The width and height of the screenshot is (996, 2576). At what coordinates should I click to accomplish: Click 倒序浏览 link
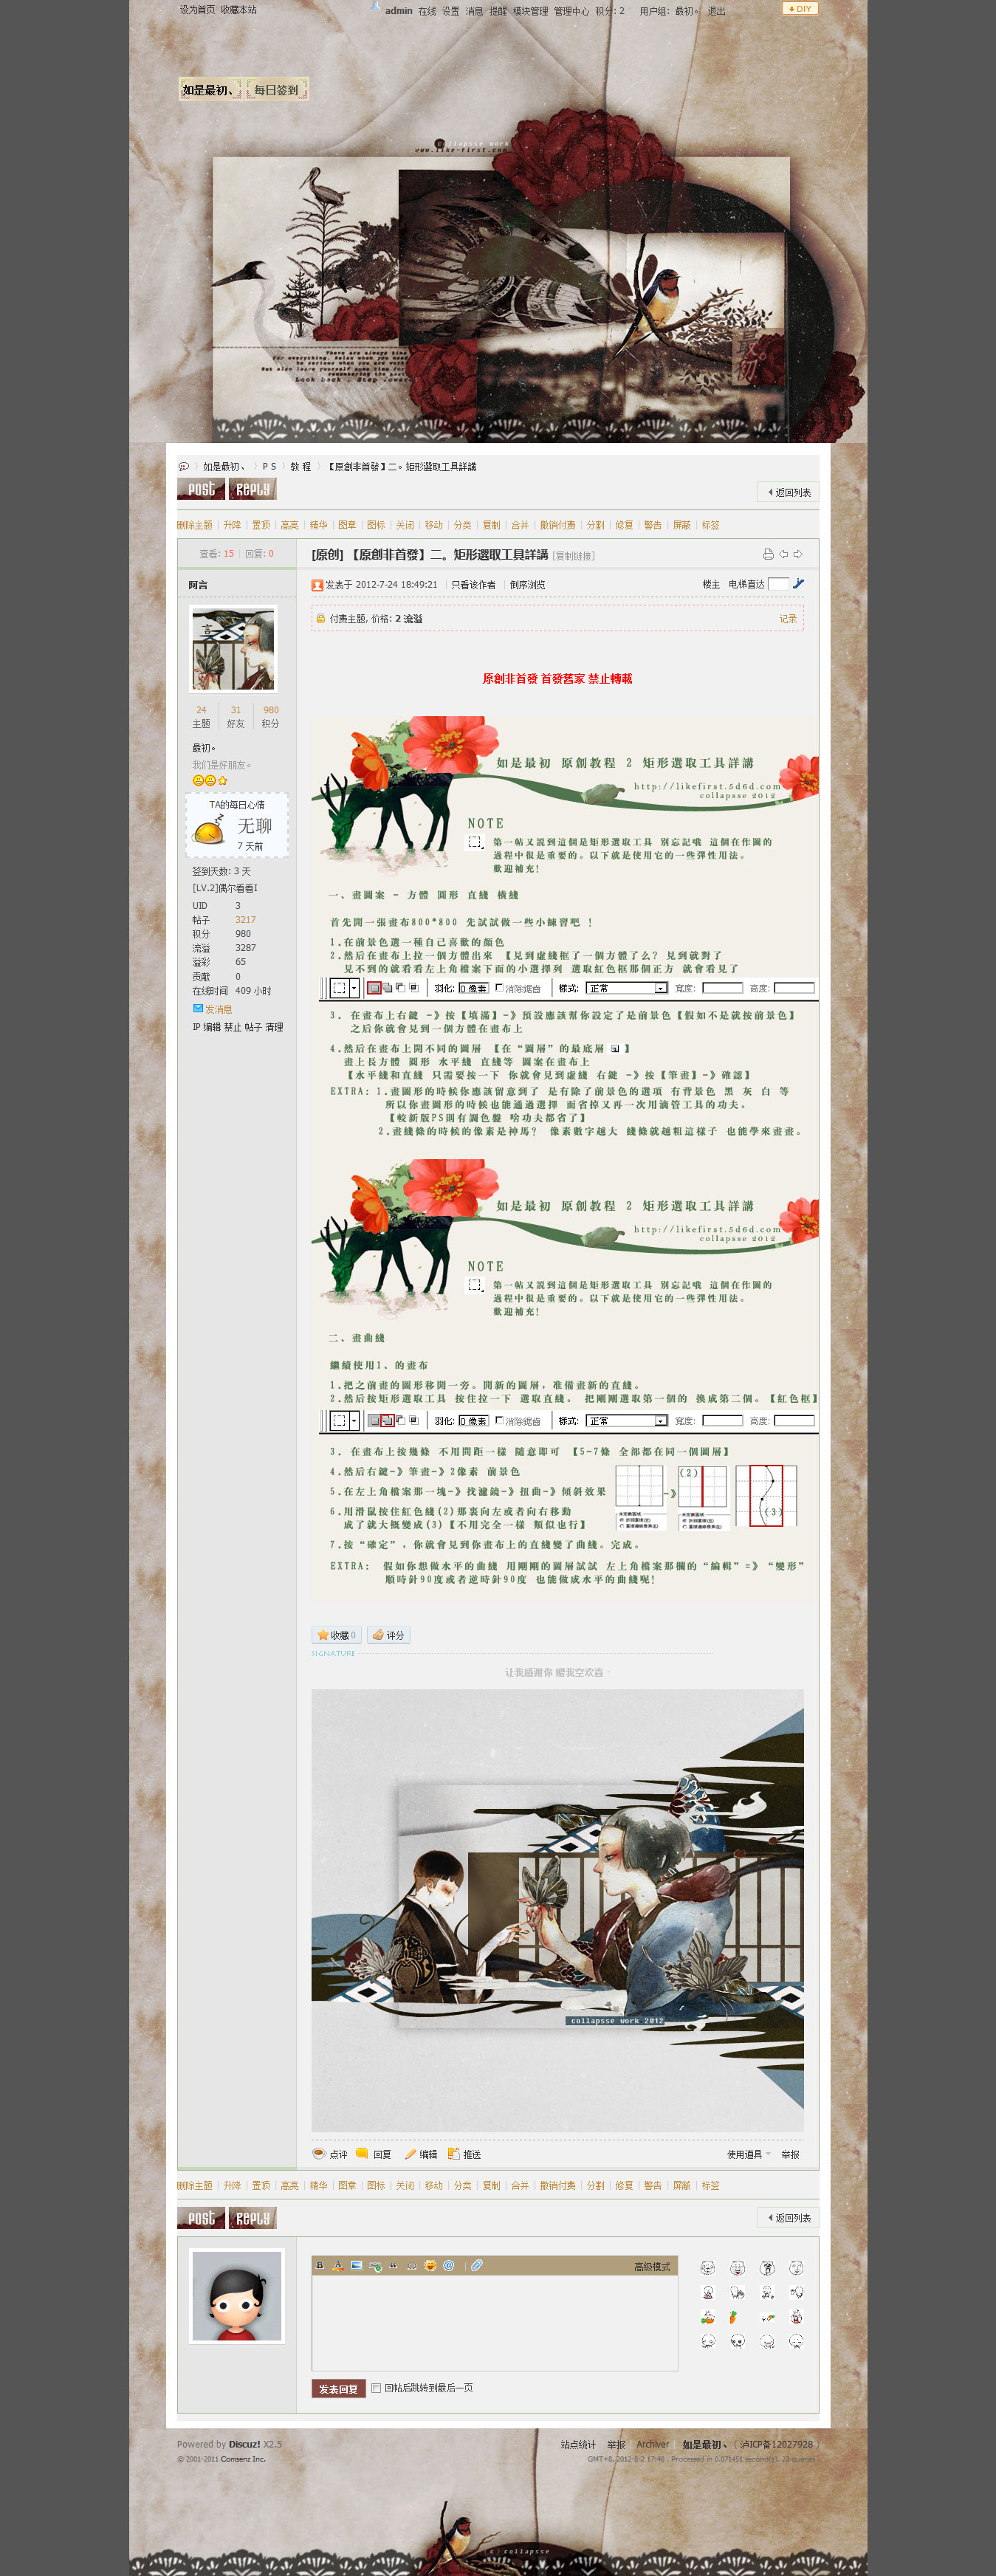[527, 585]
